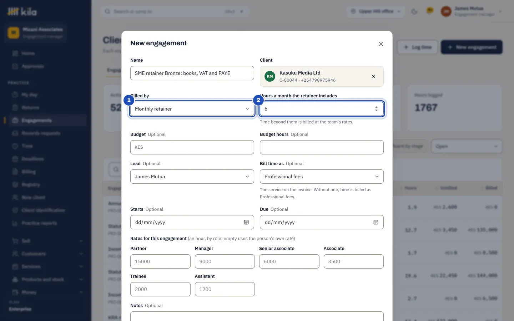
Task: Click the Budget KES input field
Action: (x=192, y=147)
